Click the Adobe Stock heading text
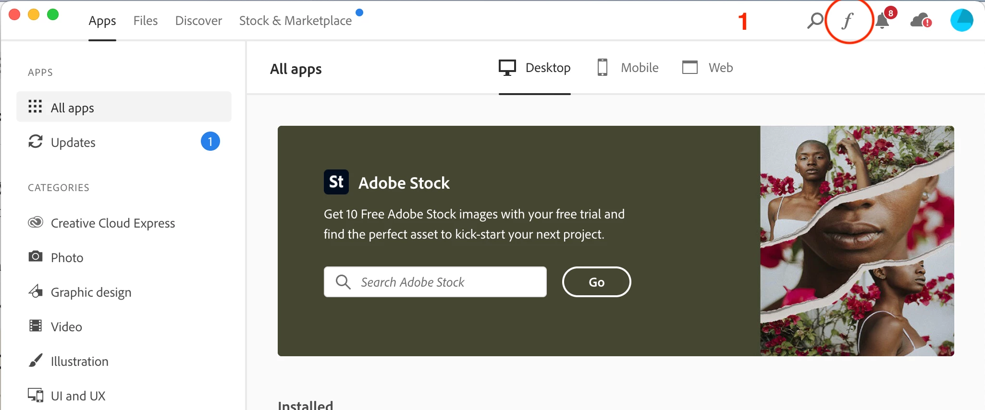The width and height of the screenshot is (985, 410). (404, 183)
